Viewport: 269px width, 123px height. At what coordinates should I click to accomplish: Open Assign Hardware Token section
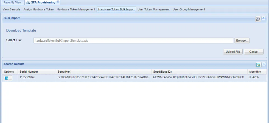pos(38,9)
